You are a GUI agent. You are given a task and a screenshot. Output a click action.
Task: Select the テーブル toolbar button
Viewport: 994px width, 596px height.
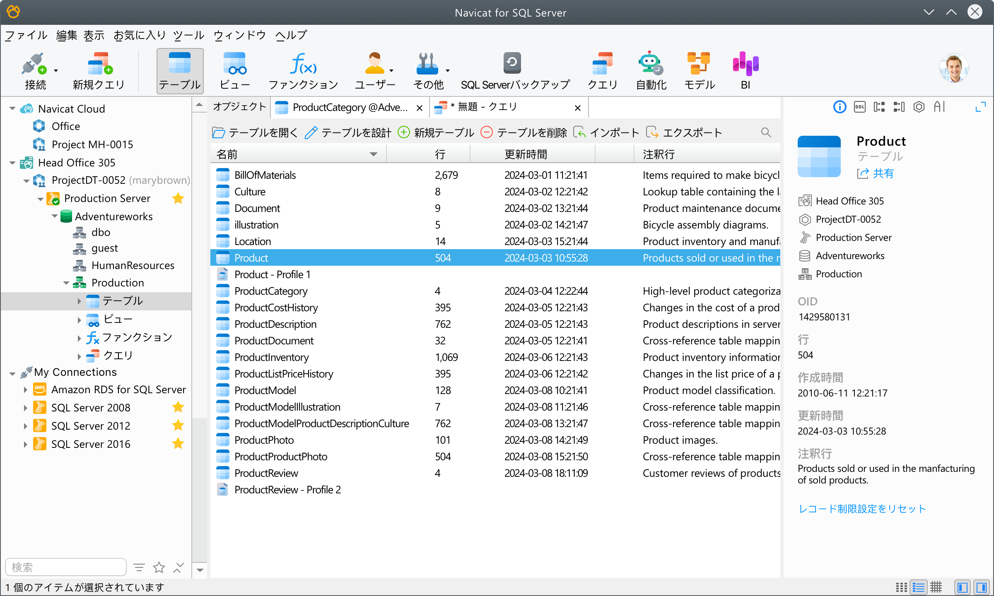[x=180, y=71]
